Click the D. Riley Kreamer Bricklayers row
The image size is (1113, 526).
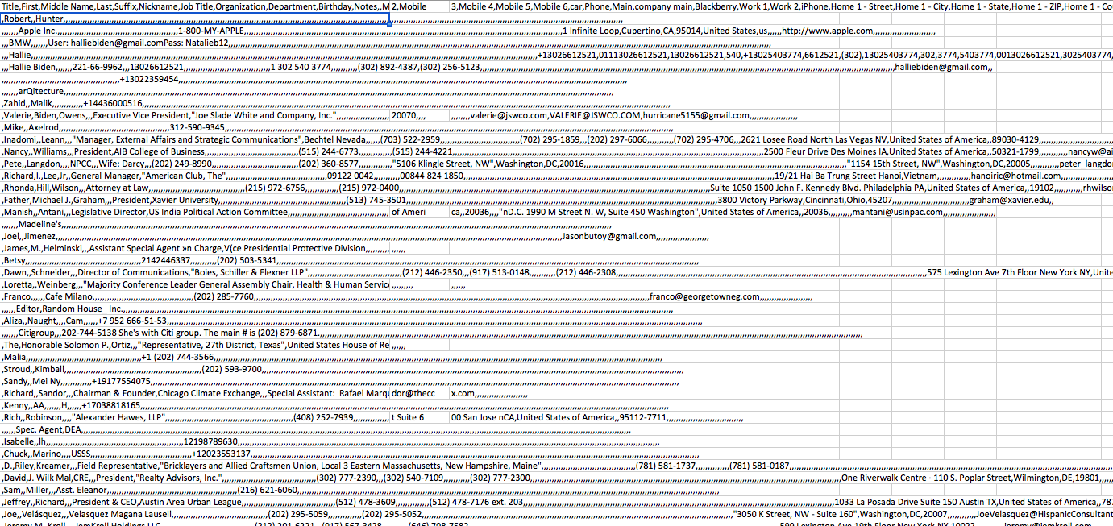tap(556, 466)
